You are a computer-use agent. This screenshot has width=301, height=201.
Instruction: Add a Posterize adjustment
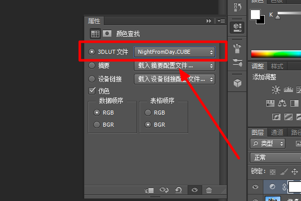[x=288, y=117]
